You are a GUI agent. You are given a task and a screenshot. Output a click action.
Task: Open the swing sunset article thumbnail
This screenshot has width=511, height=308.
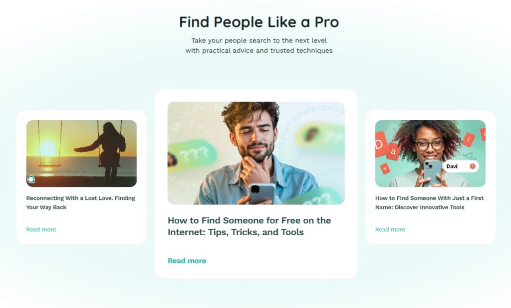tap(81, 154)
